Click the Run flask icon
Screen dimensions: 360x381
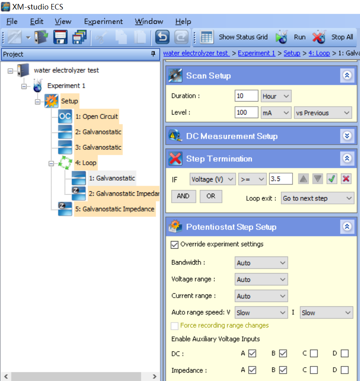(282, 37)
